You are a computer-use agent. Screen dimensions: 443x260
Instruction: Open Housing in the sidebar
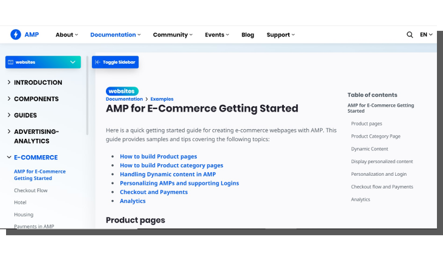(24, 215)
